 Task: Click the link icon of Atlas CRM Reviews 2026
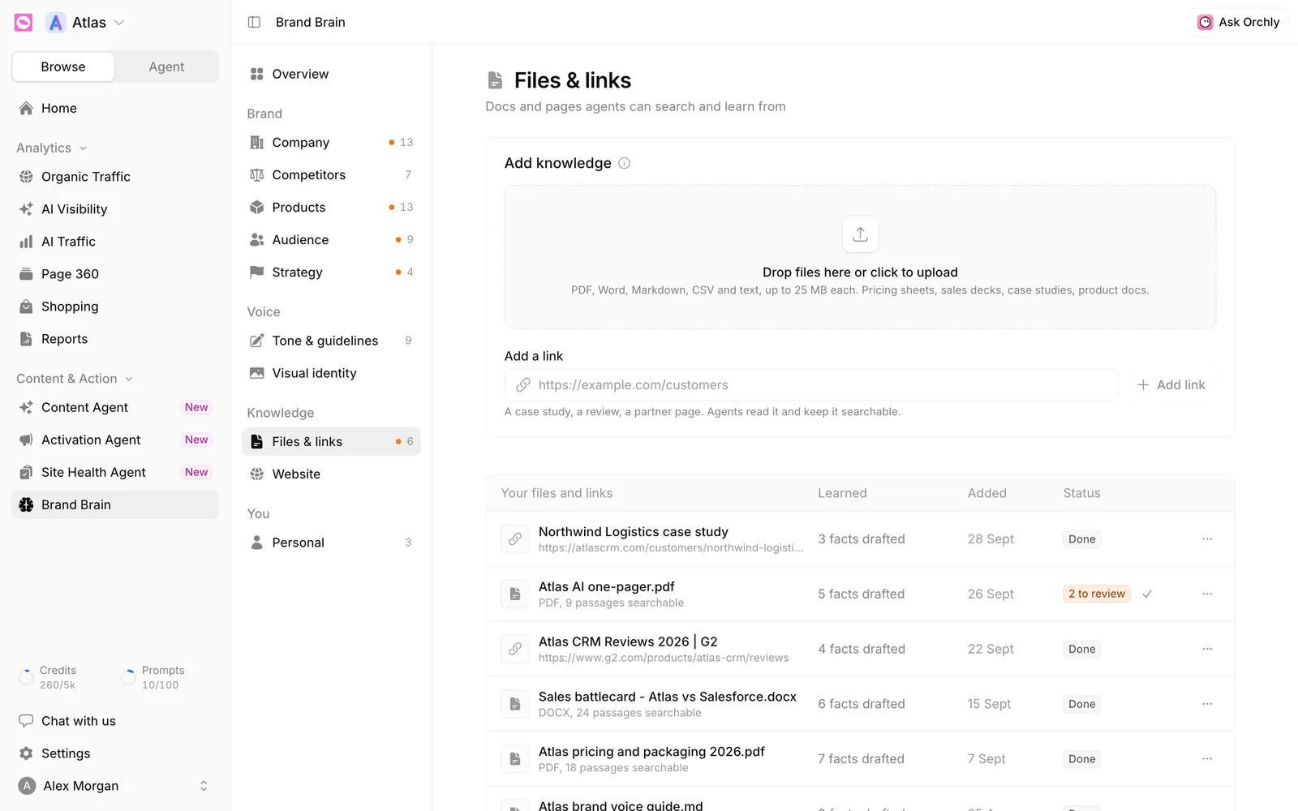515,649
